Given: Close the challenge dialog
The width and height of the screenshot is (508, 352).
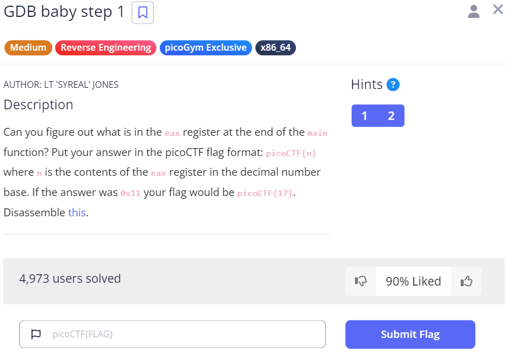Looking at the screenshot, I should pyautogui.click(x=498, y=10).
